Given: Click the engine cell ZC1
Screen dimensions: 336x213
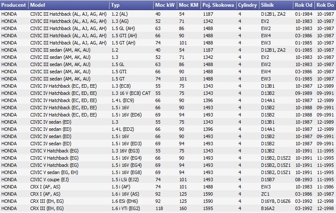Looking at the screenshot, I should [x=265, y=194].
